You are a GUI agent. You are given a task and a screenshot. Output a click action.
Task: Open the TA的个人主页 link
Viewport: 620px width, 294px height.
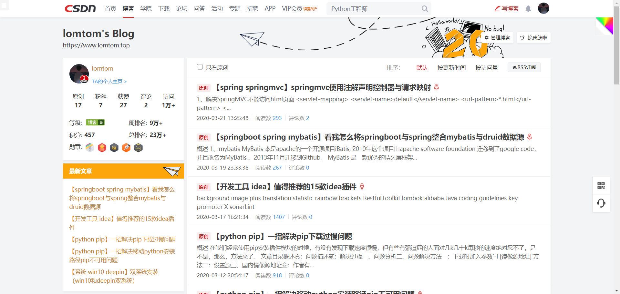pyautogui.click(x=109, y=82)
